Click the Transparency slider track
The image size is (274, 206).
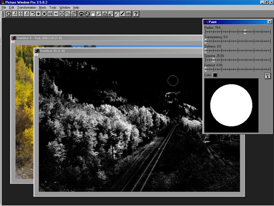[238, 41]
